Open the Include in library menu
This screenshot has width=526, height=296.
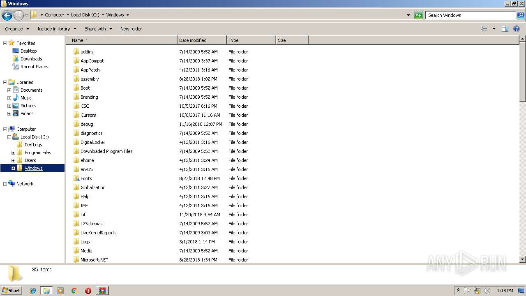(57, 29)
